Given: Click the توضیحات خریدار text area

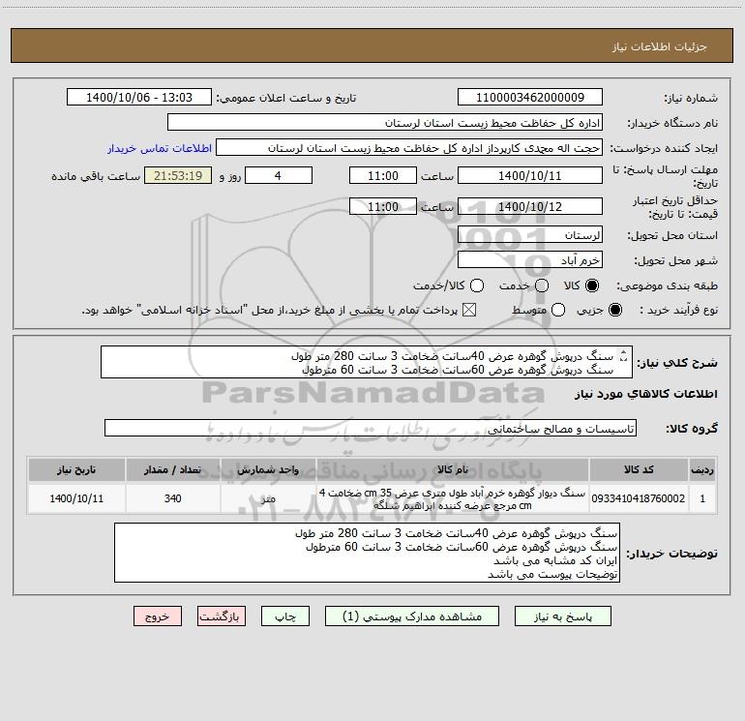Looking at the screenshot, I should [x=367, y=553].
